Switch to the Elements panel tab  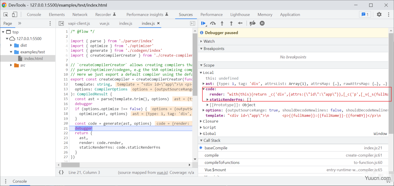[x=57, y=14]
